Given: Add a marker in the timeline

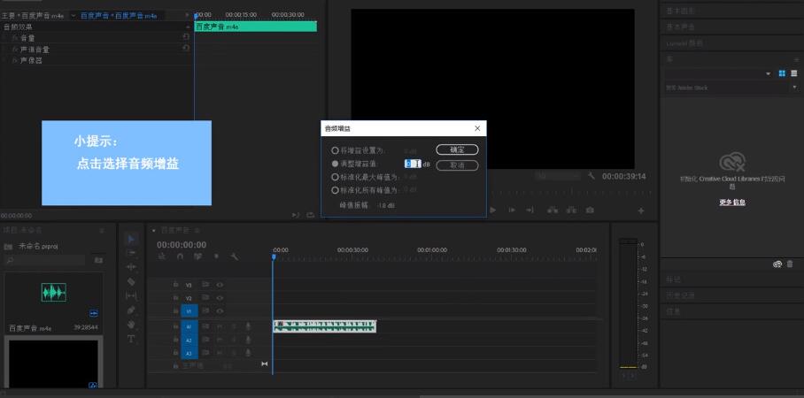Looking at the screenshot, I should [216, 256].
